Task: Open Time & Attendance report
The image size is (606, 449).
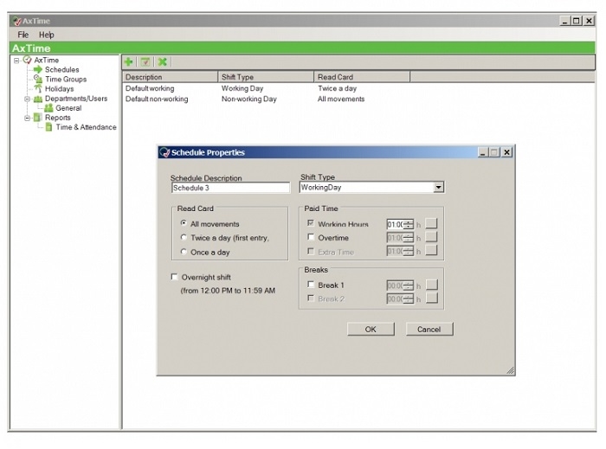Action: [86, 127]
